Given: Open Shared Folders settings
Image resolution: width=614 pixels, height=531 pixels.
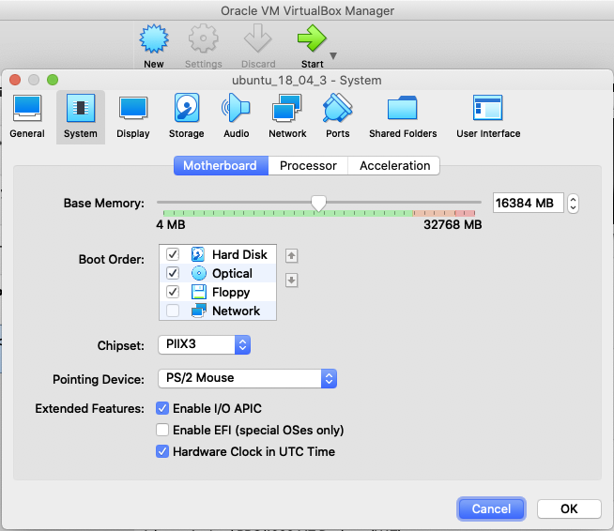Looking at the screenshot, I should [x=403, y=115].
